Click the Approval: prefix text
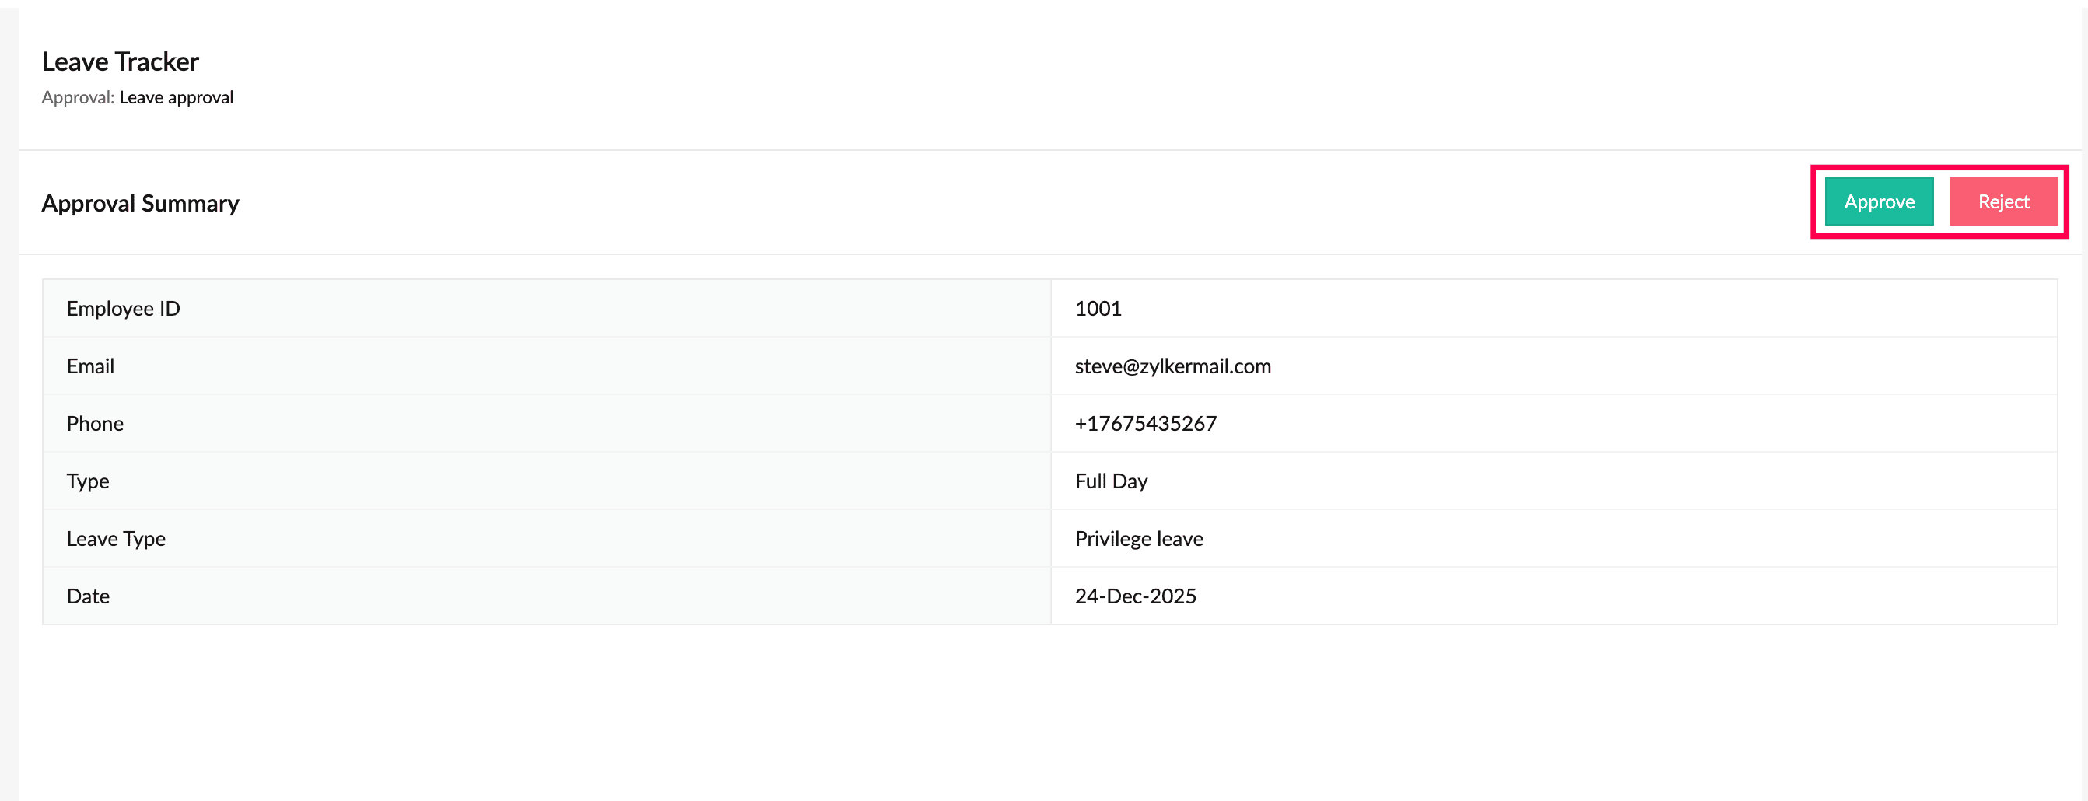 click(x=78, y=97)
